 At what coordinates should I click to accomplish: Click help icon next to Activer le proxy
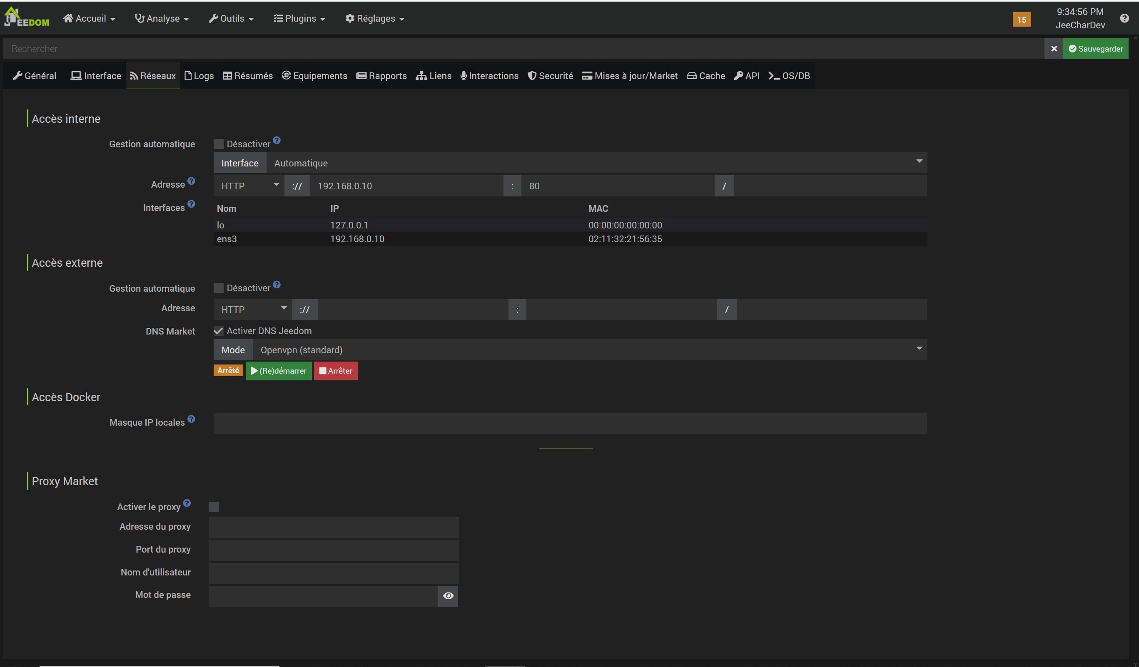[x=187, y=503]
